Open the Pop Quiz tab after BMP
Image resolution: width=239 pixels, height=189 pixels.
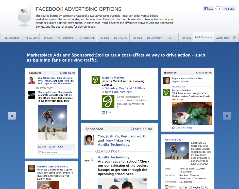pos(186,38)
